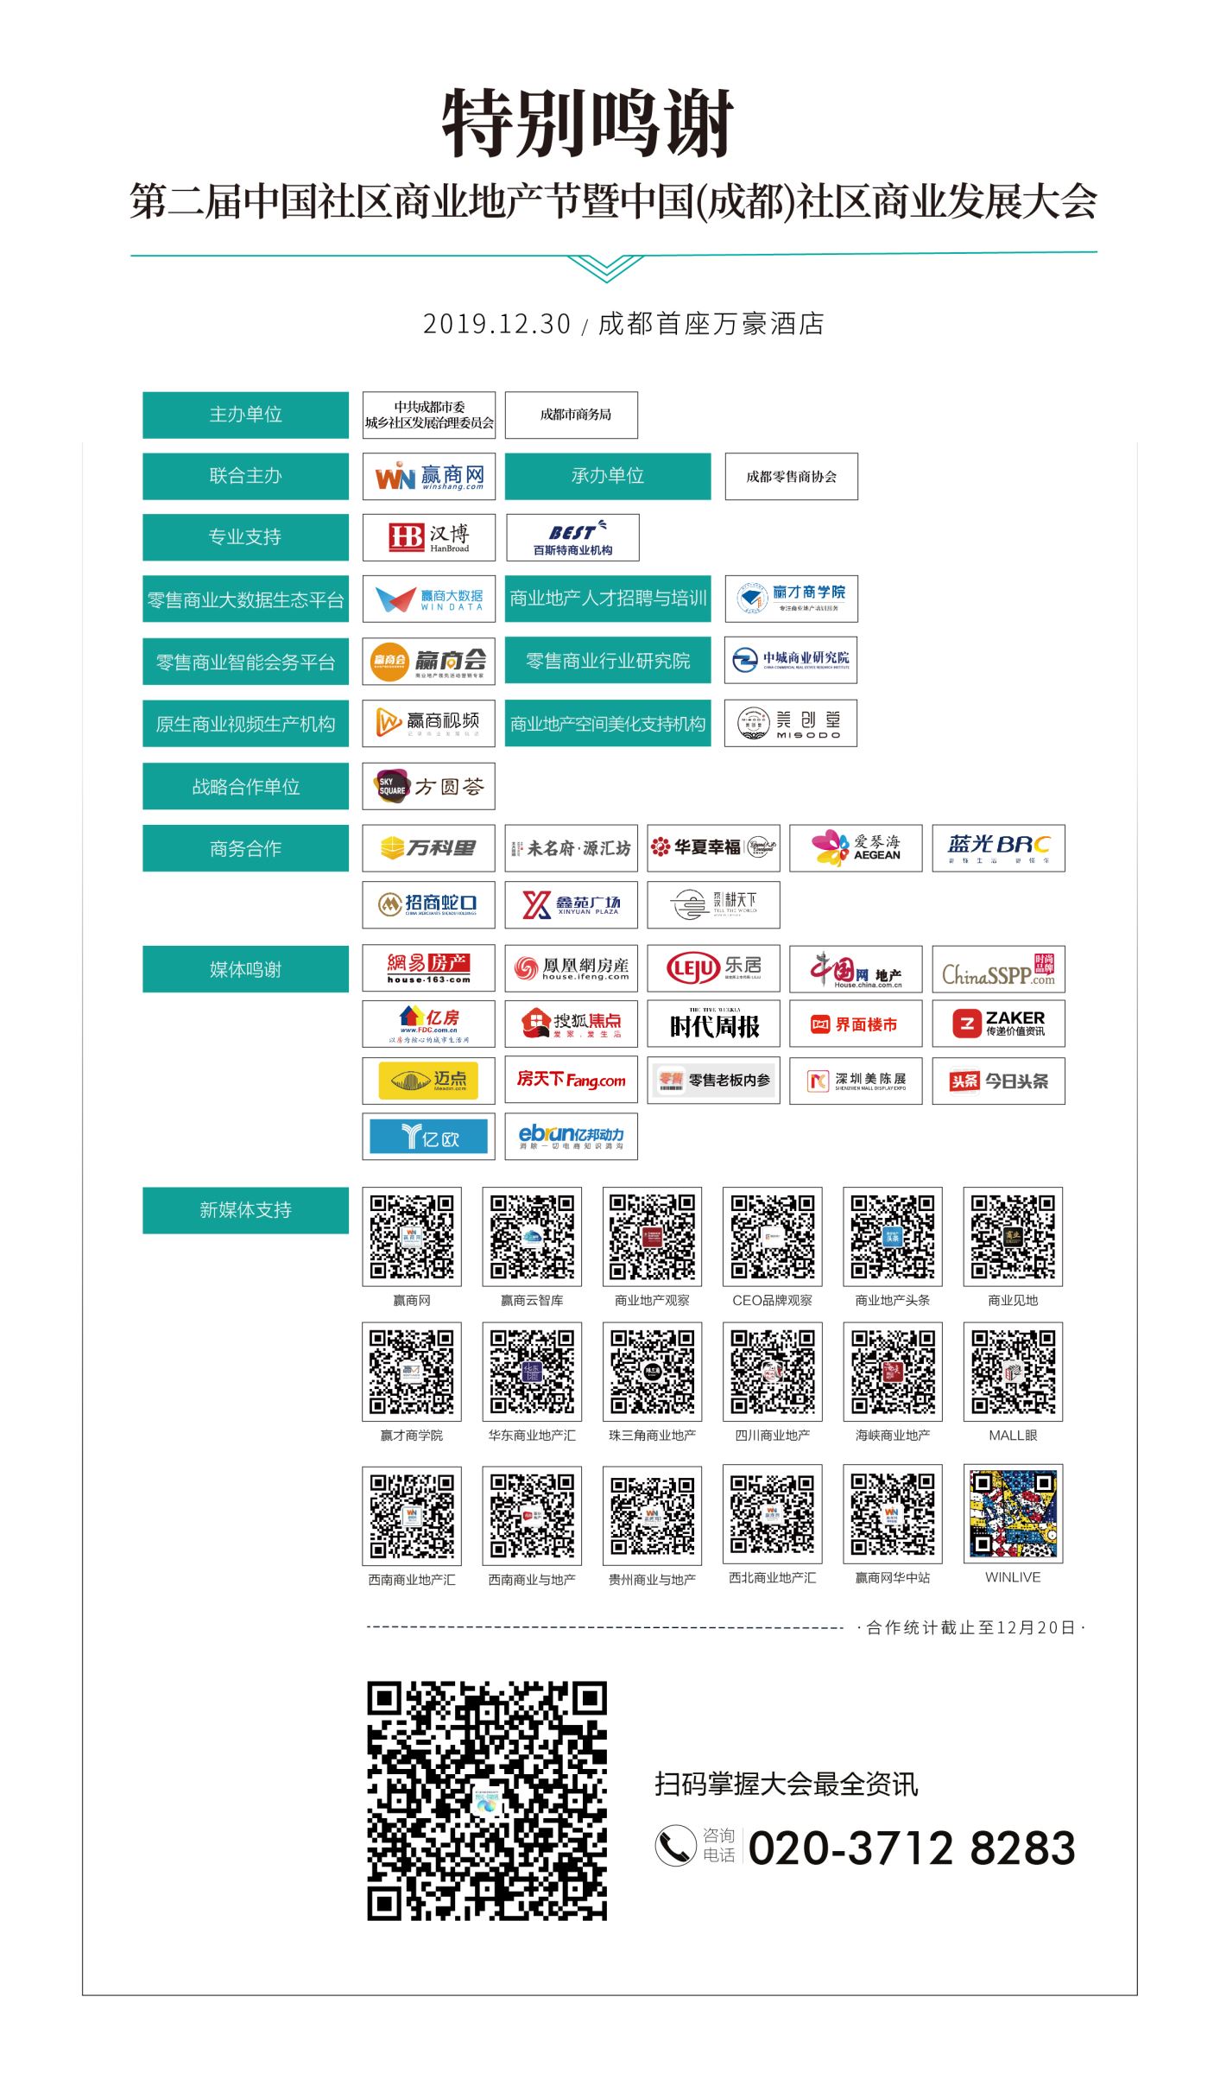Click the 鑫苑广场 Xinyuan Plaza logo
The width and height of the screenshot is (1220, 2073).
coord(572,904)
